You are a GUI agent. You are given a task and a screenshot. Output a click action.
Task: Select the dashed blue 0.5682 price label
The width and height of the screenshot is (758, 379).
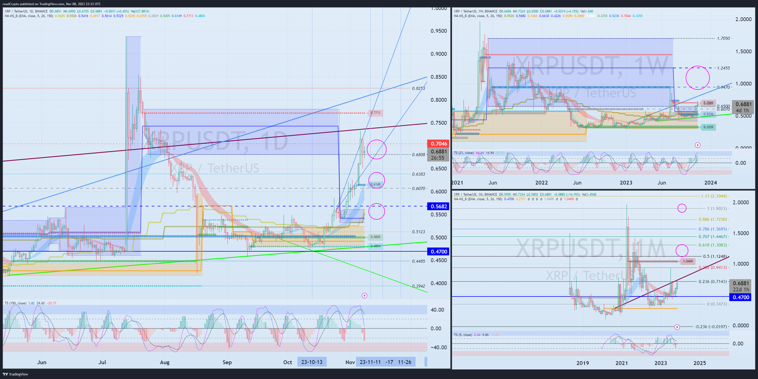point(438,206)
